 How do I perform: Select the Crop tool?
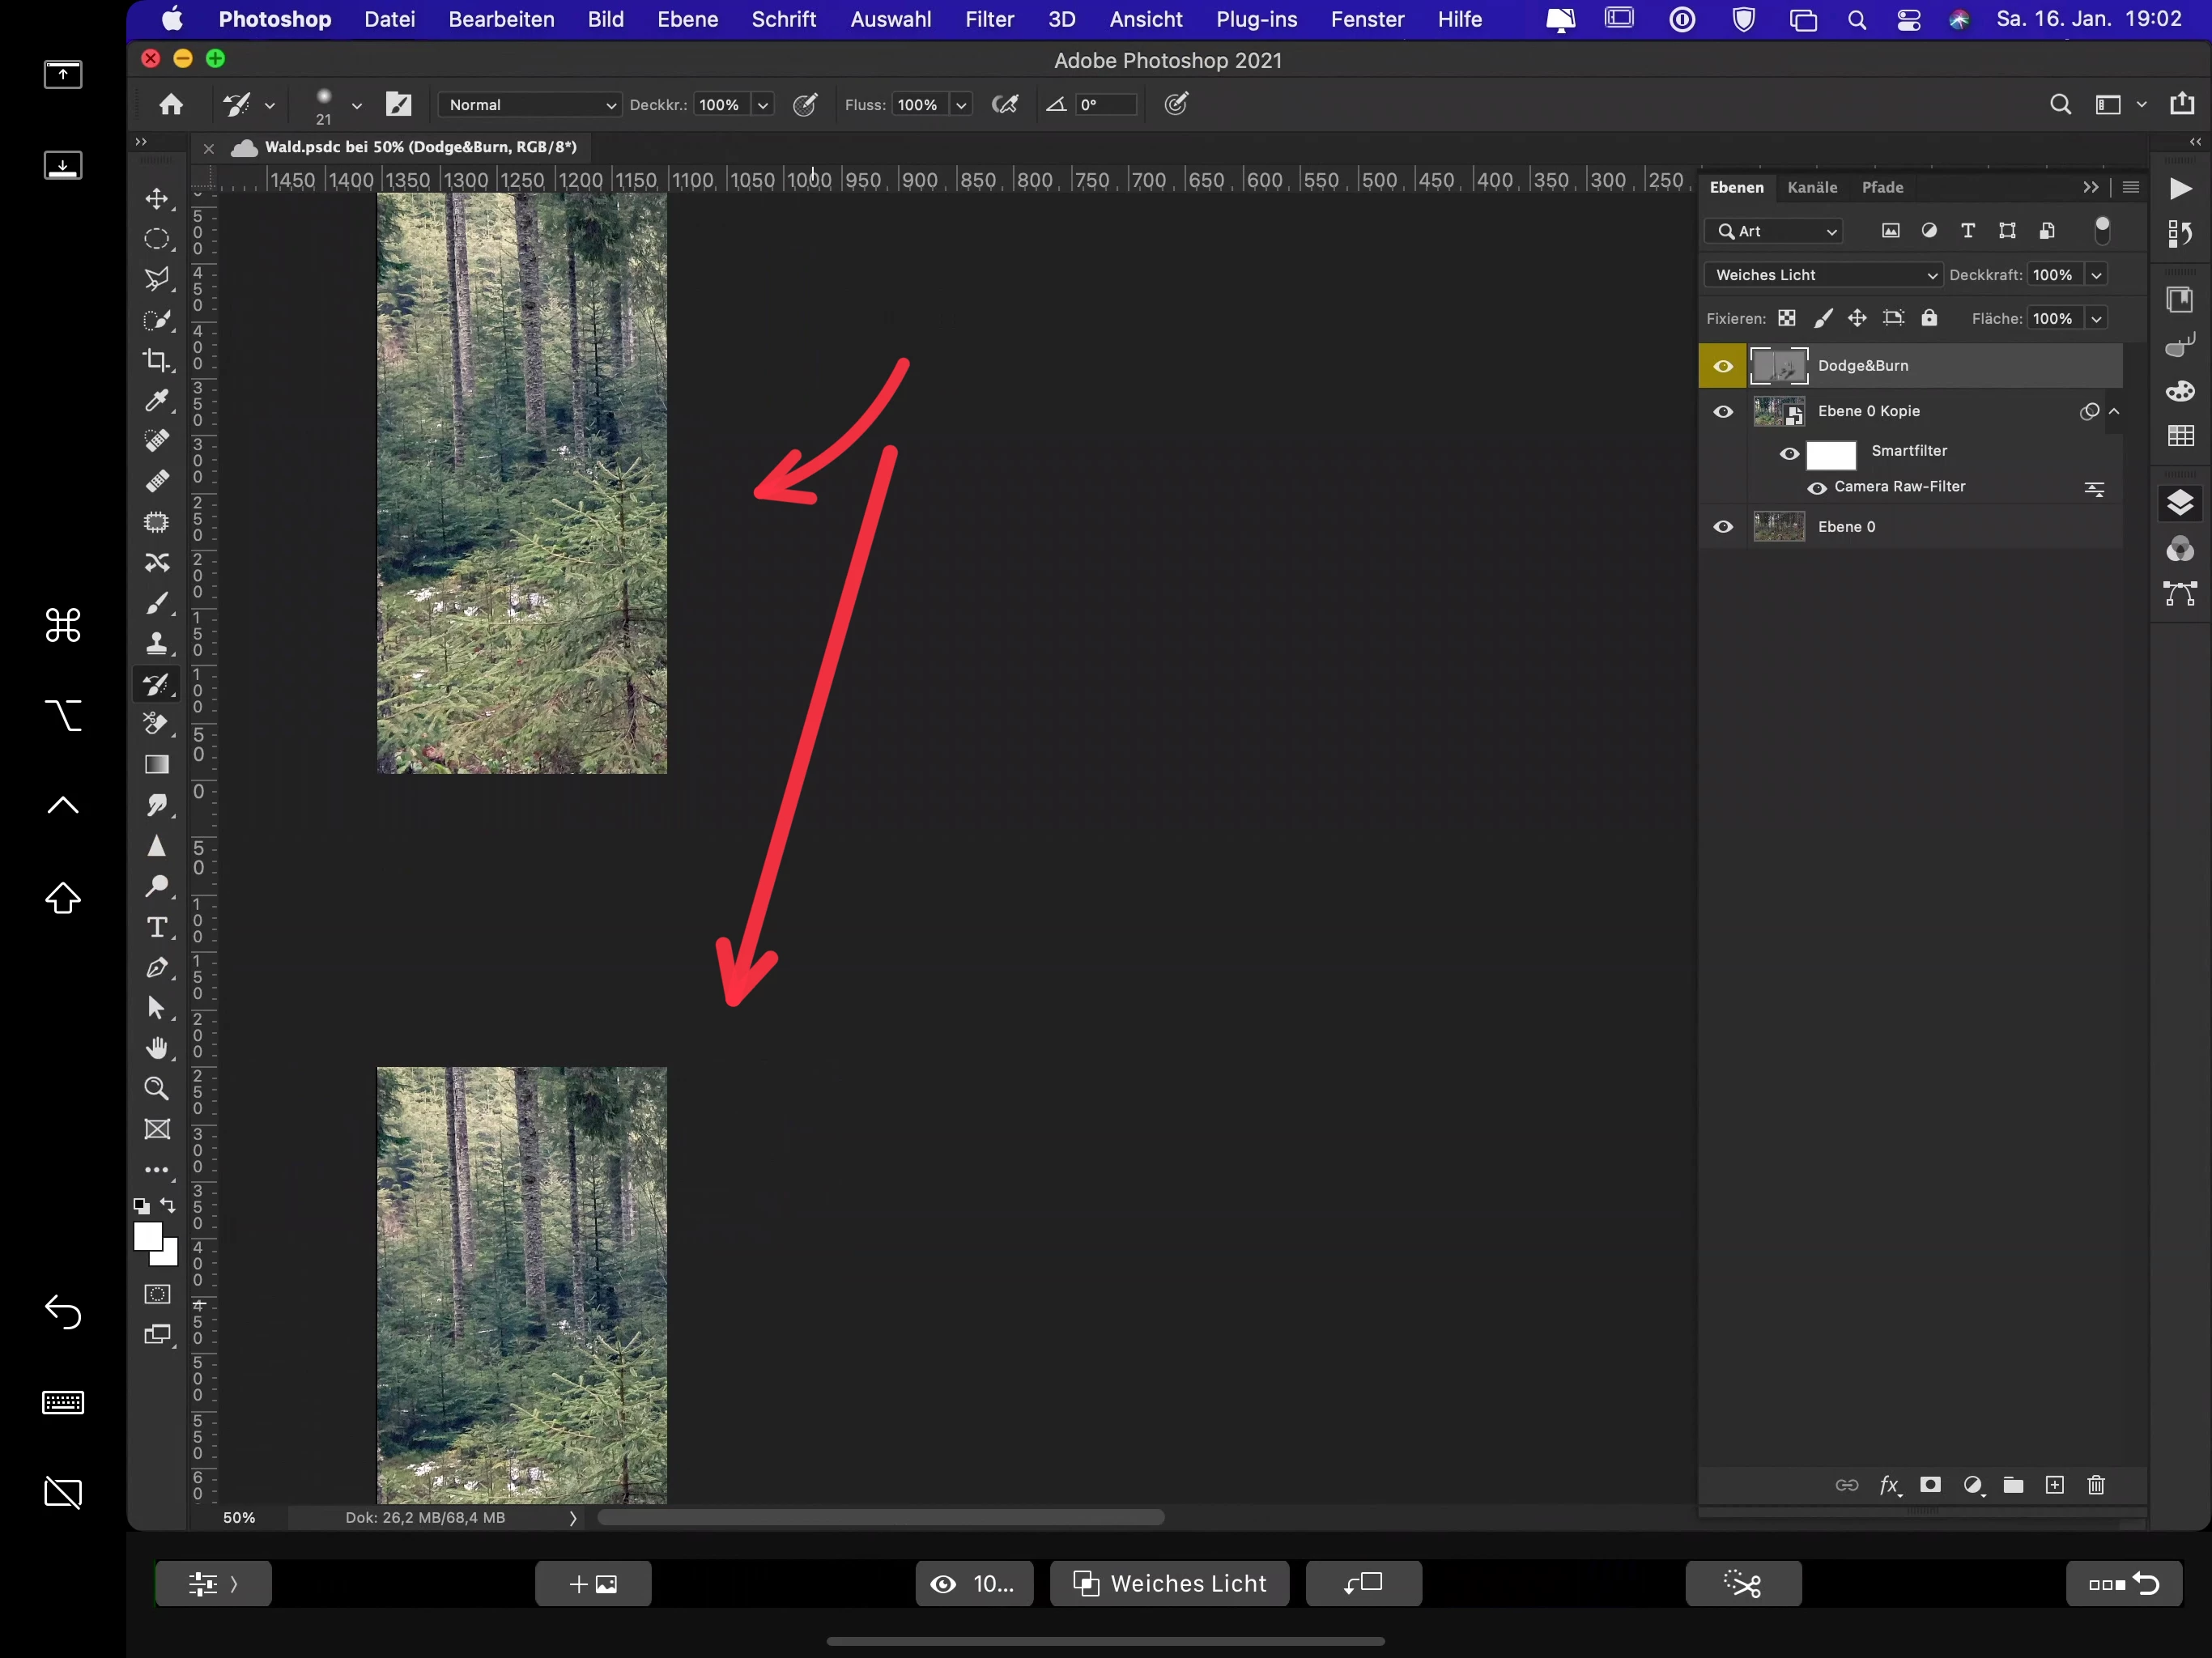157,360
